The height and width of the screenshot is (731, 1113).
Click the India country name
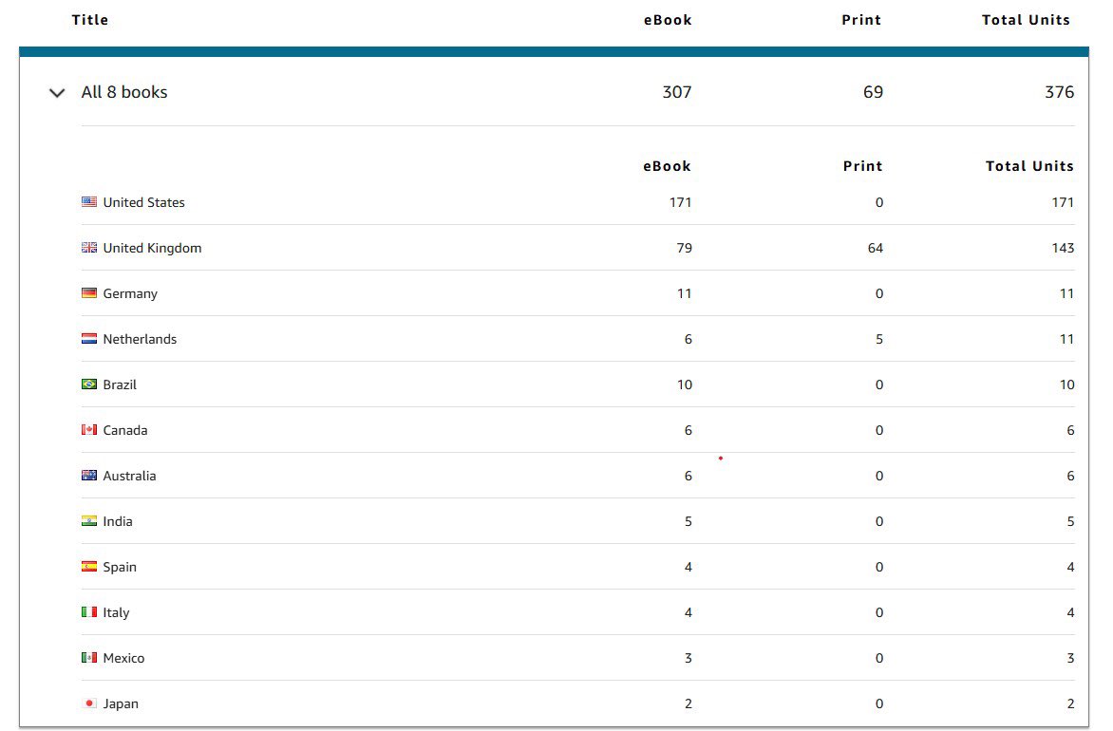tap(118, 521)
